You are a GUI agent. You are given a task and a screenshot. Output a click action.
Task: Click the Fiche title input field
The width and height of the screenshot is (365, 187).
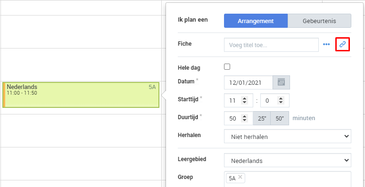click(271, 45)
